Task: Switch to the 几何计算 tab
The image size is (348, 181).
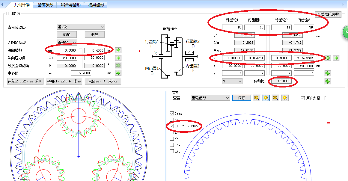Action: 22,5
